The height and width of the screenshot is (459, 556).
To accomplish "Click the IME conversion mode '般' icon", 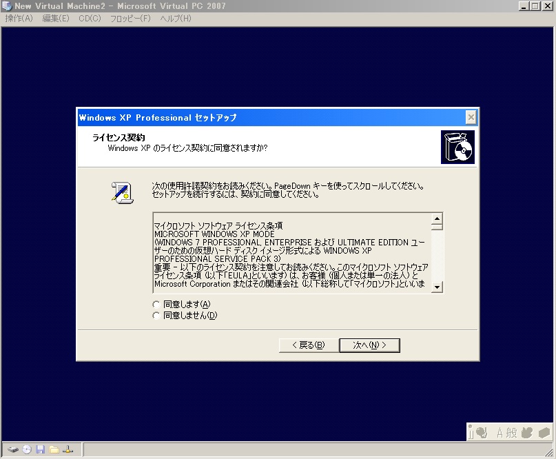I will tap(511, 433).
